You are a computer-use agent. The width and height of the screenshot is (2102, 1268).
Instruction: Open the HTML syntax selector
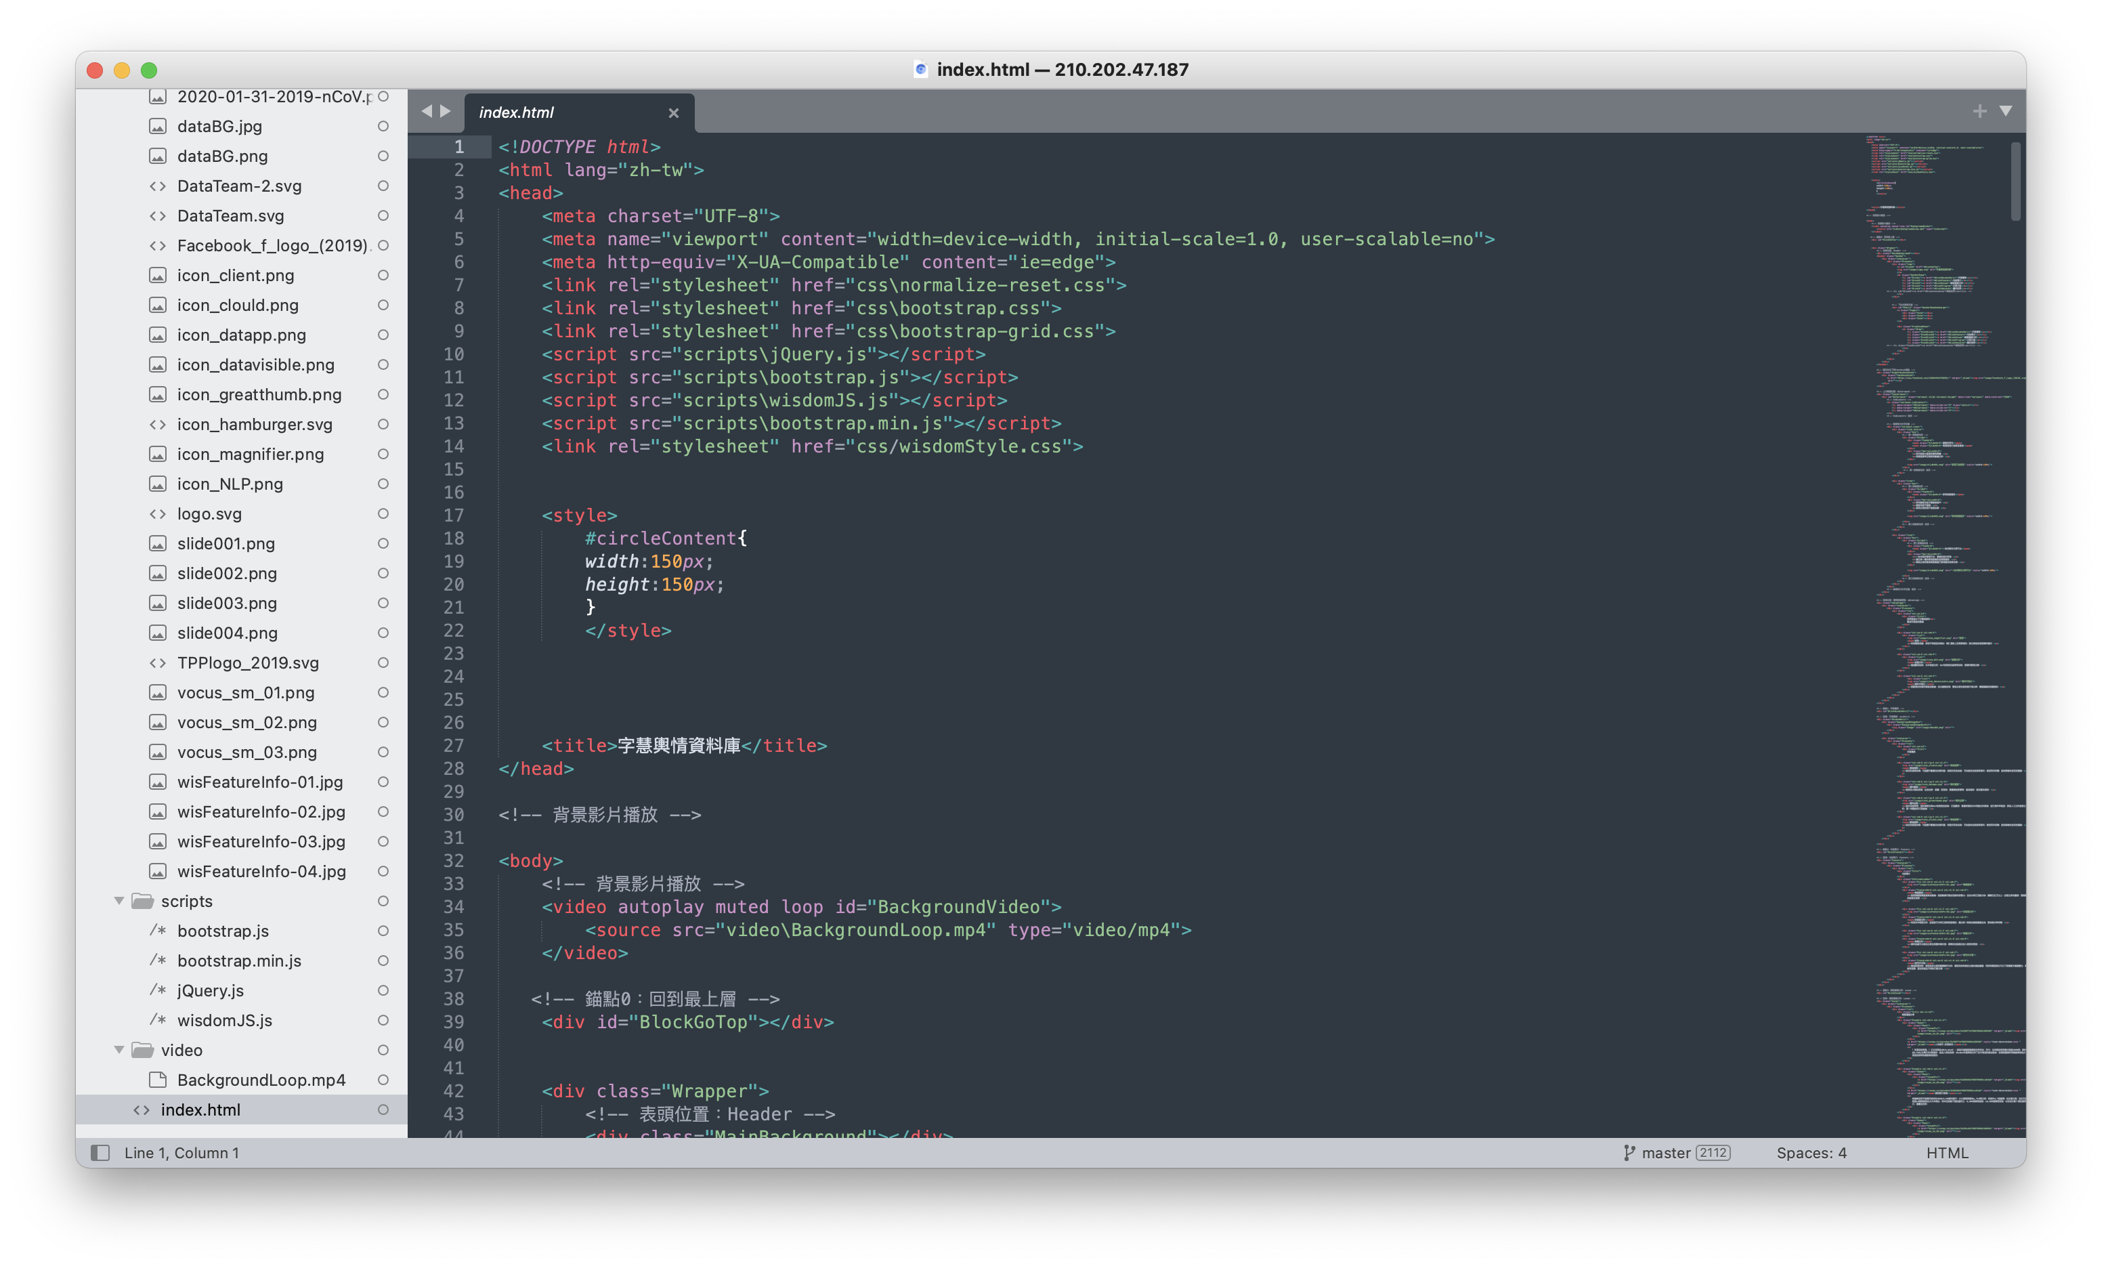1947,1153
